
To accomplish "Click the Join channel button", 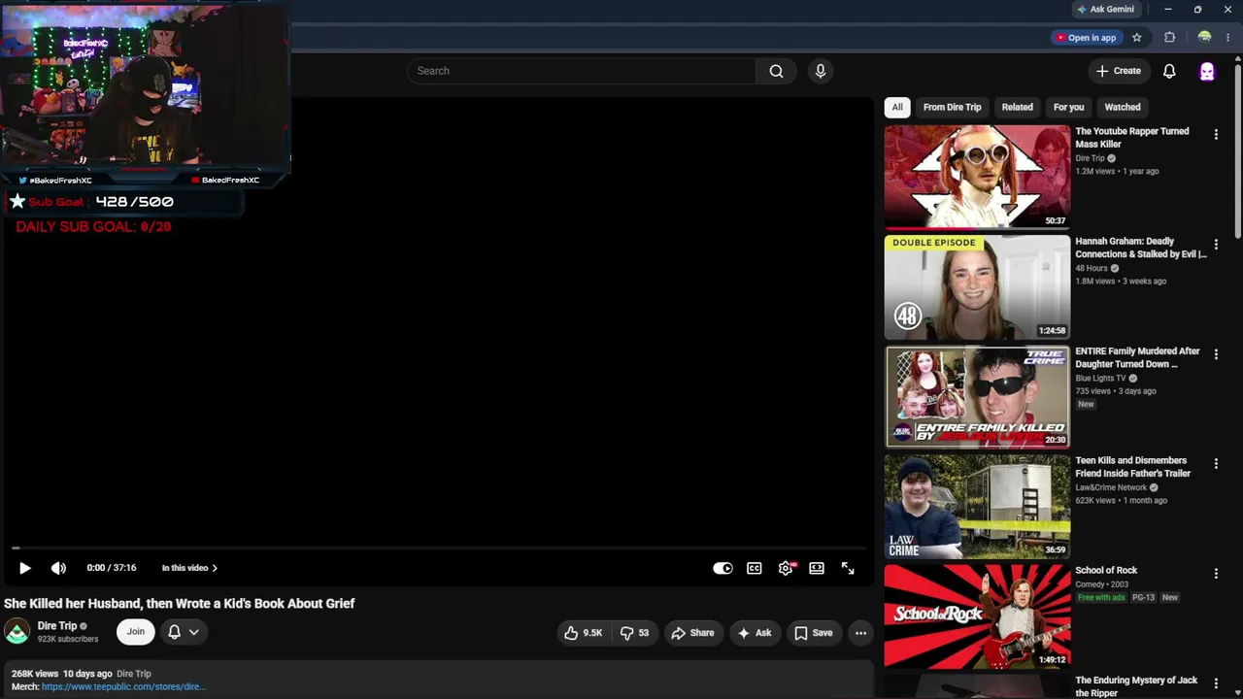I will click(135, 632).
